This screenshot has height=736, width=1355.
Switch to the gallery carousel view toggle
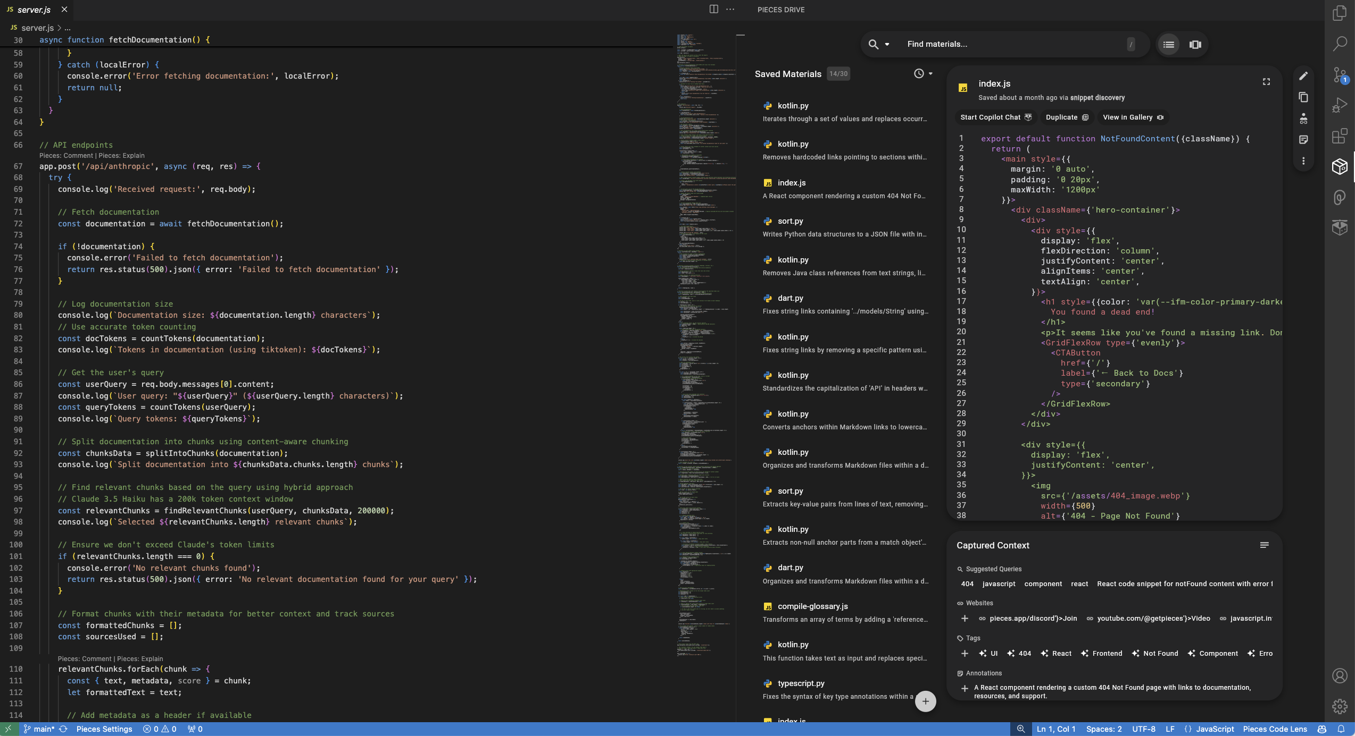(1195, 45)
